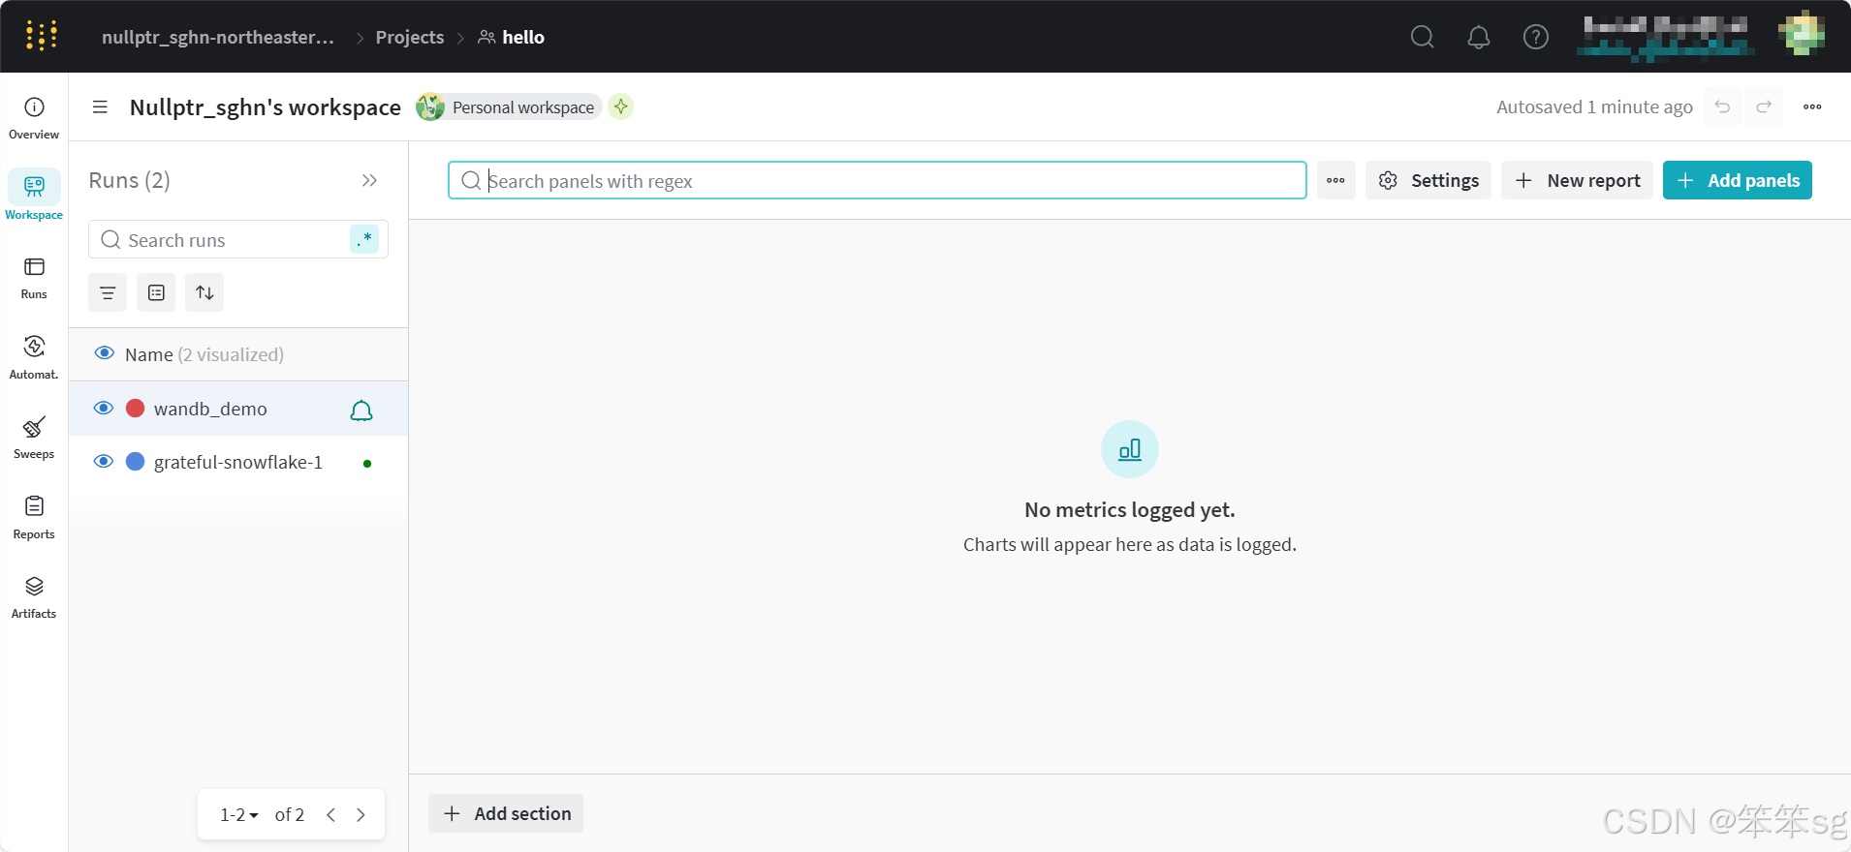The image size is (1851, 852).
Task: Open the hello project breadcrumb
Action: pos(511,37)
